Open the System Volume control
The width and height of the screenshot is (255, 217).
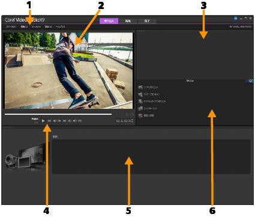click(74, 121)
